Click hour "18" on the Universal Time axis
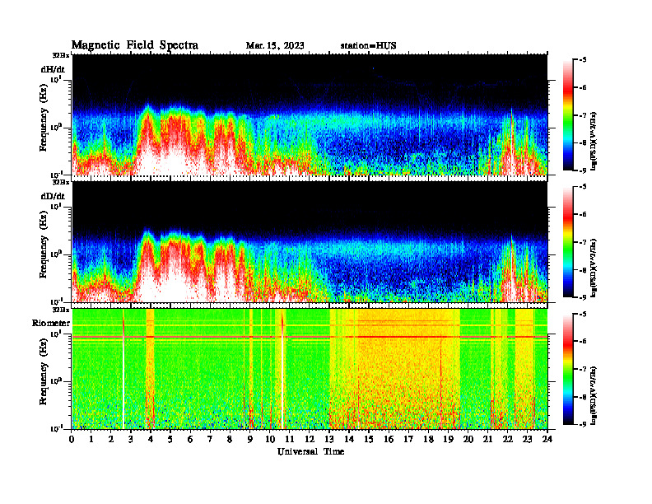 [x=428, y=440]
